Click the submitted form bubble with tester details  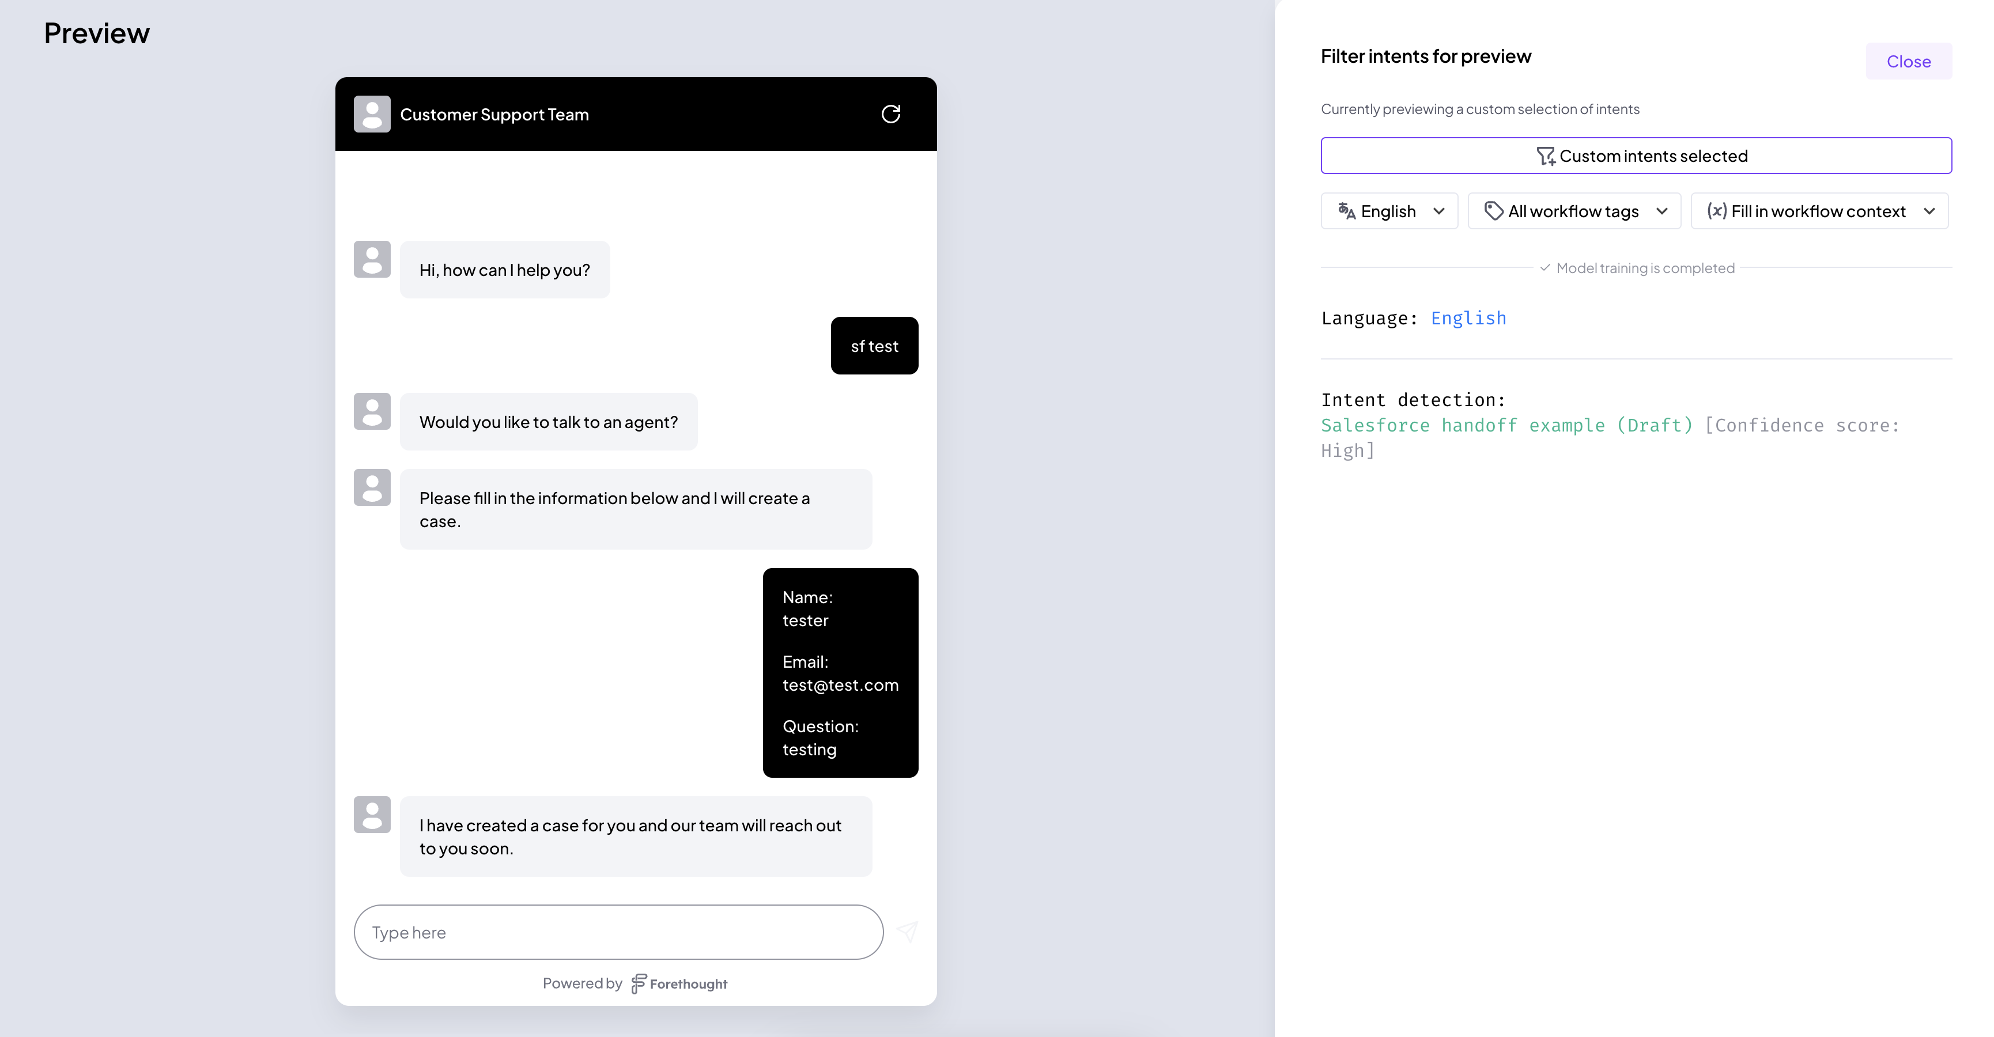841,673
